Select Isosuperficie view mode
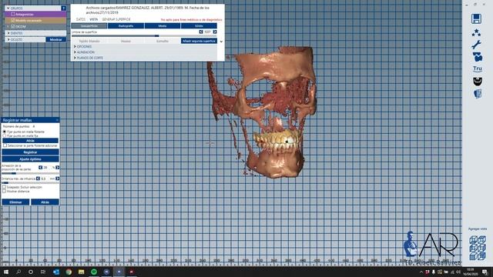This screenshot has width=493, height=277. pos(89,25)
